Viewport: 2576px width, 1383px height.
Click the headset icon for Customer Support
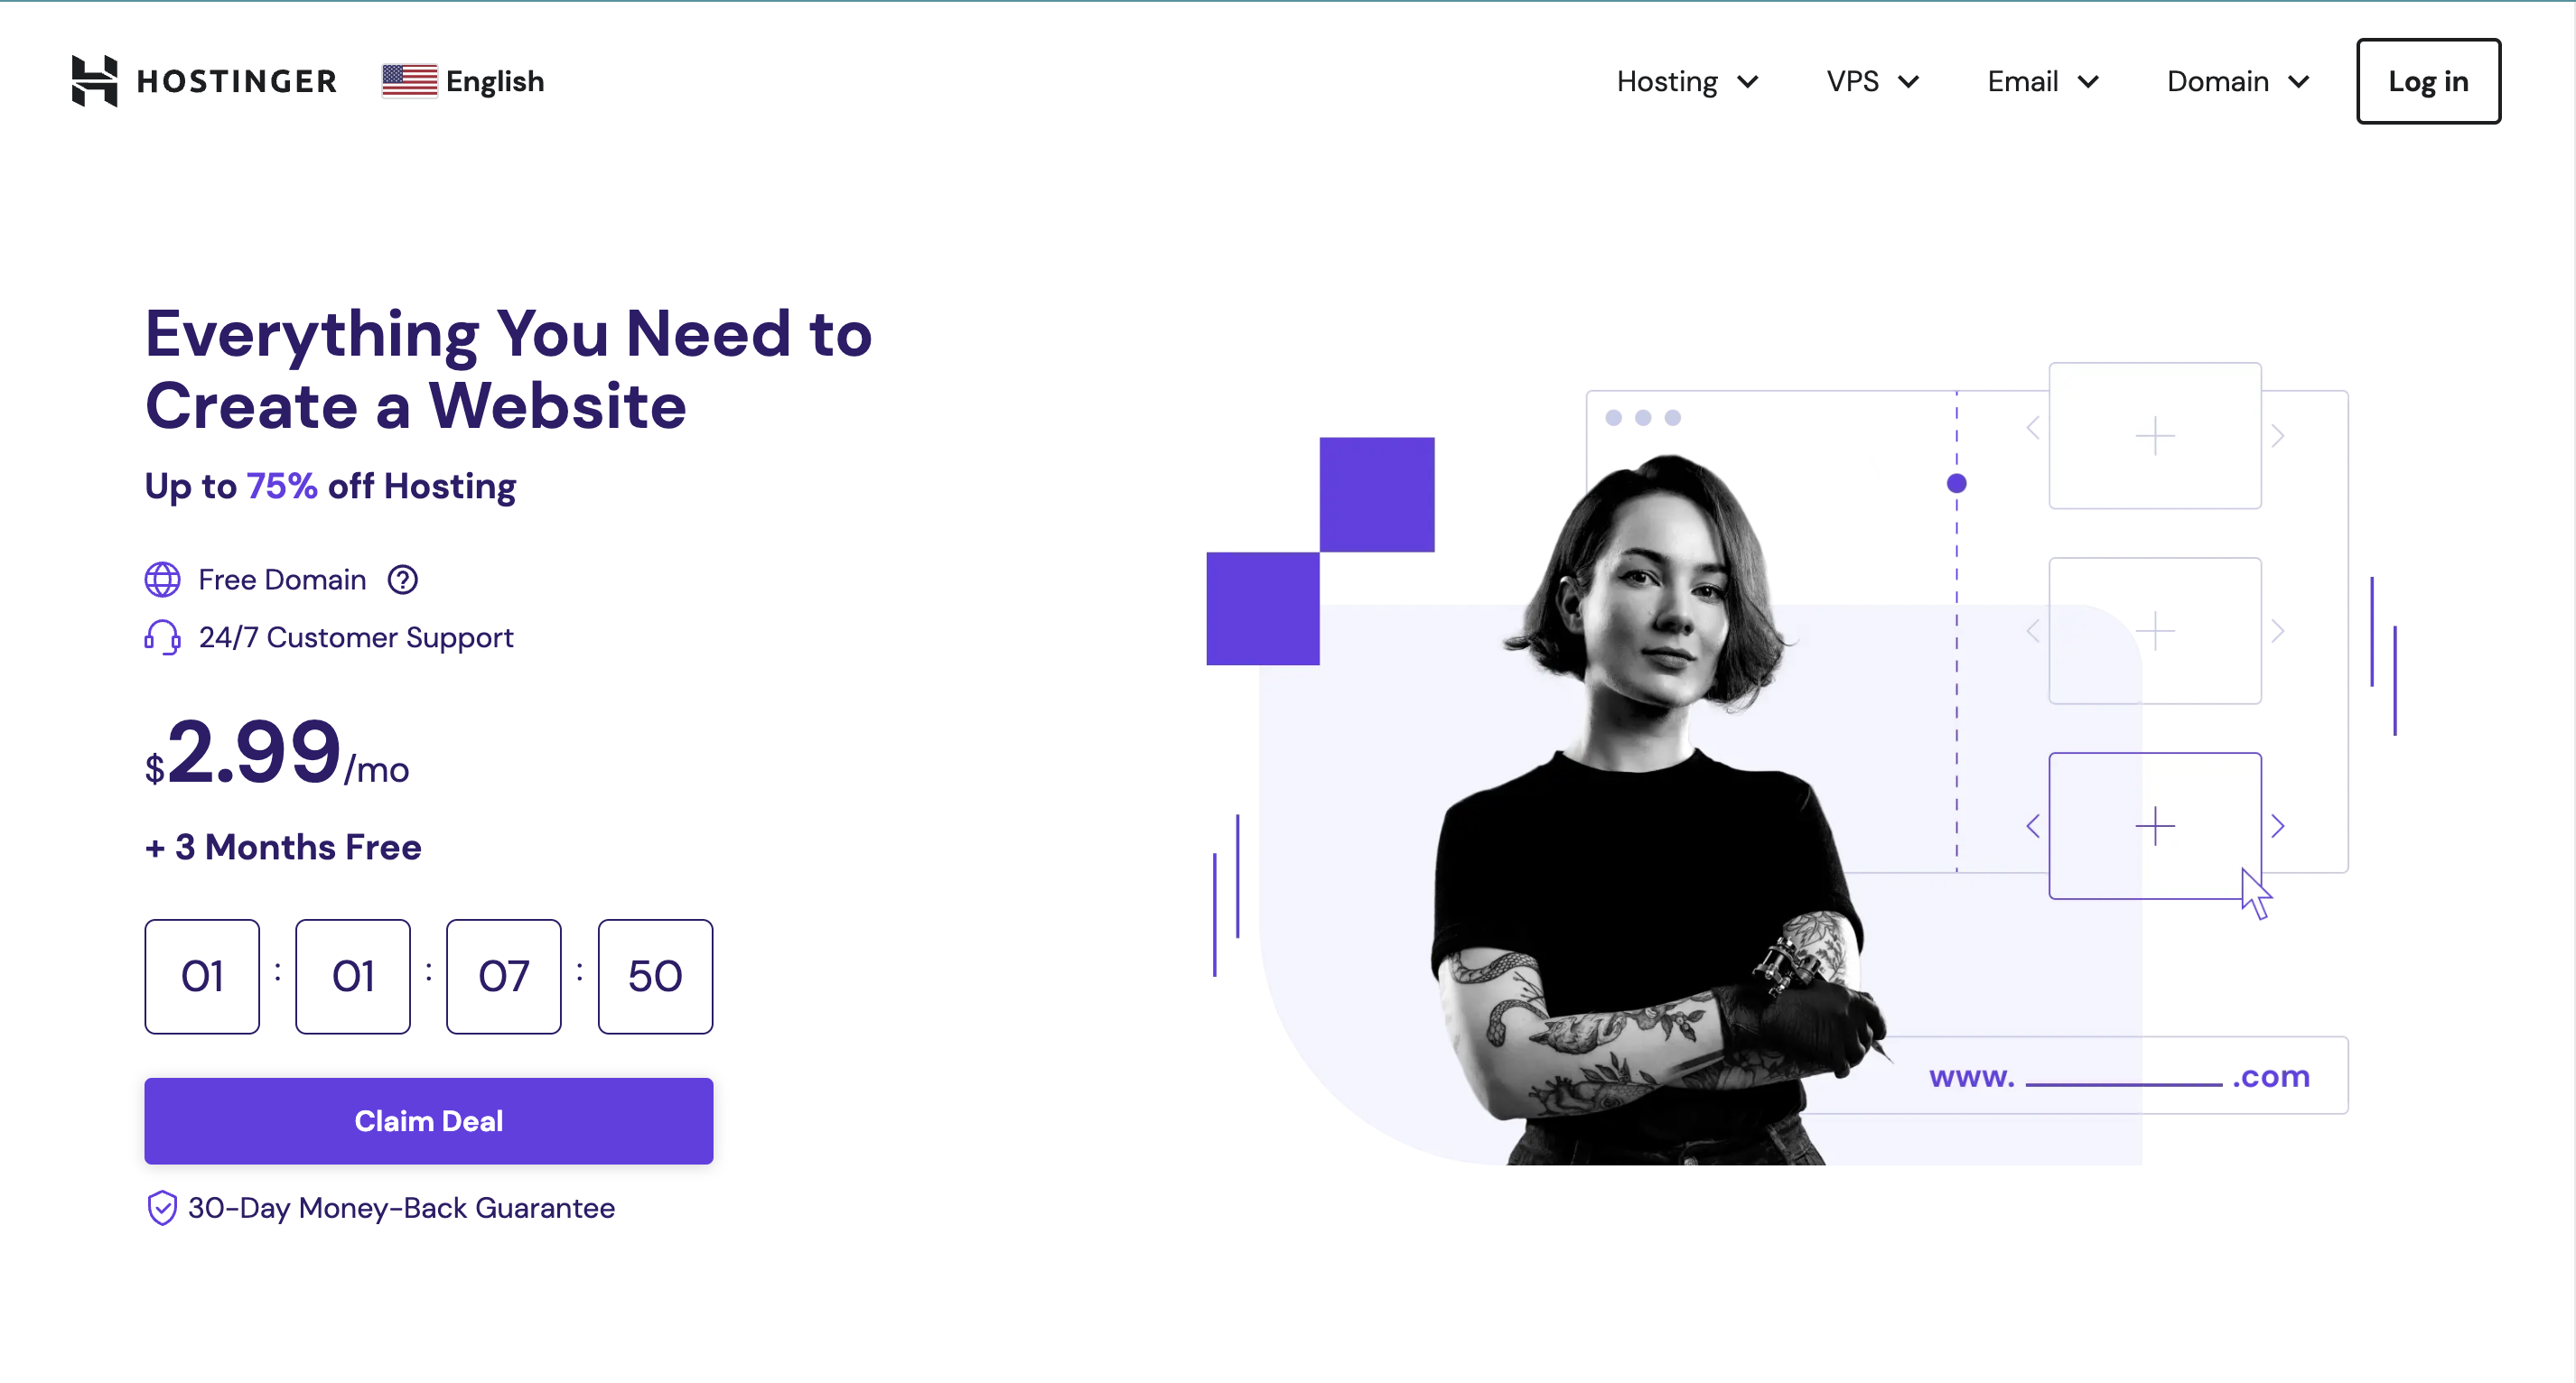pyautogui.click(x=162, y=637)
